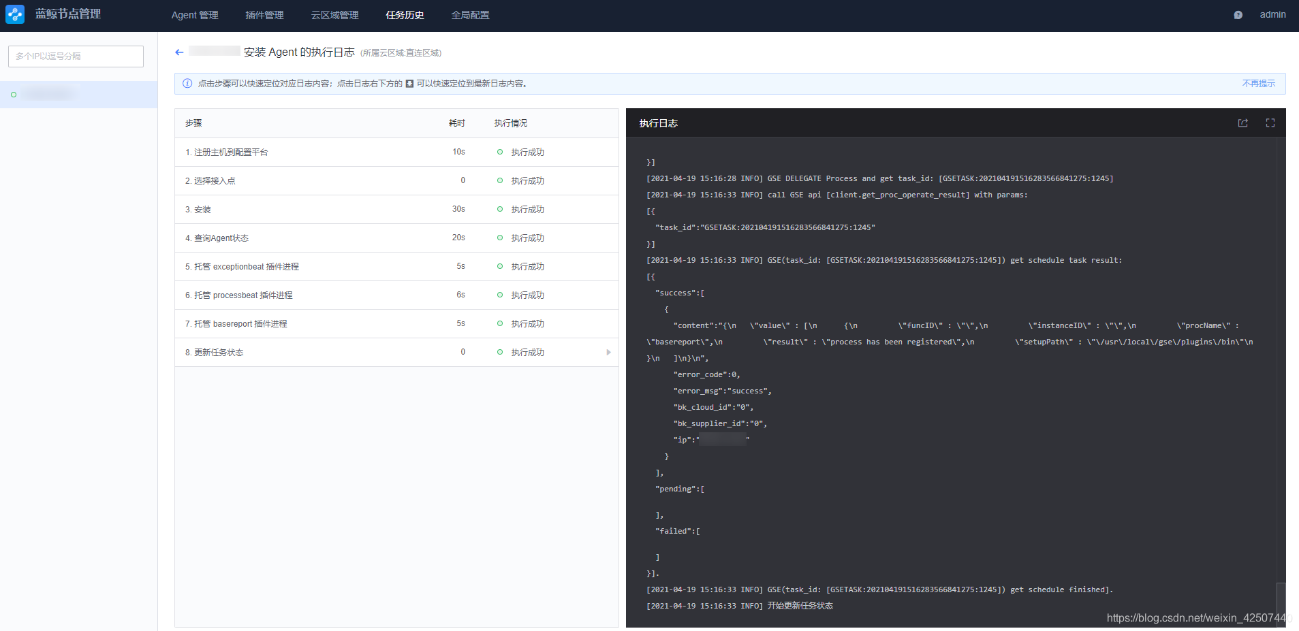This screenshot has height=631, width=1299.
Task: Open the admin user menu
Action: tap(1272, 15)
